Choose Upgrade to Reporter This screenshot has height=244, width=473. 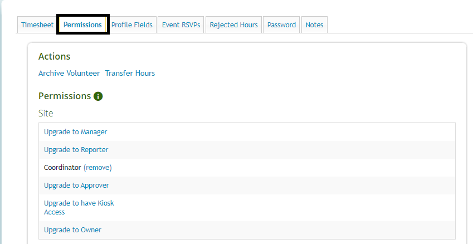tap(76, 150)
